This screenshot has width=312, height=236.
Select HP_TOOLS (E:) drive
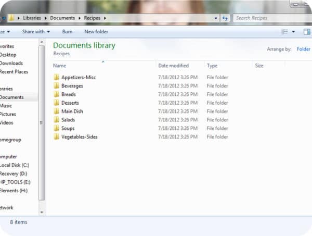(x=15, y=182)
